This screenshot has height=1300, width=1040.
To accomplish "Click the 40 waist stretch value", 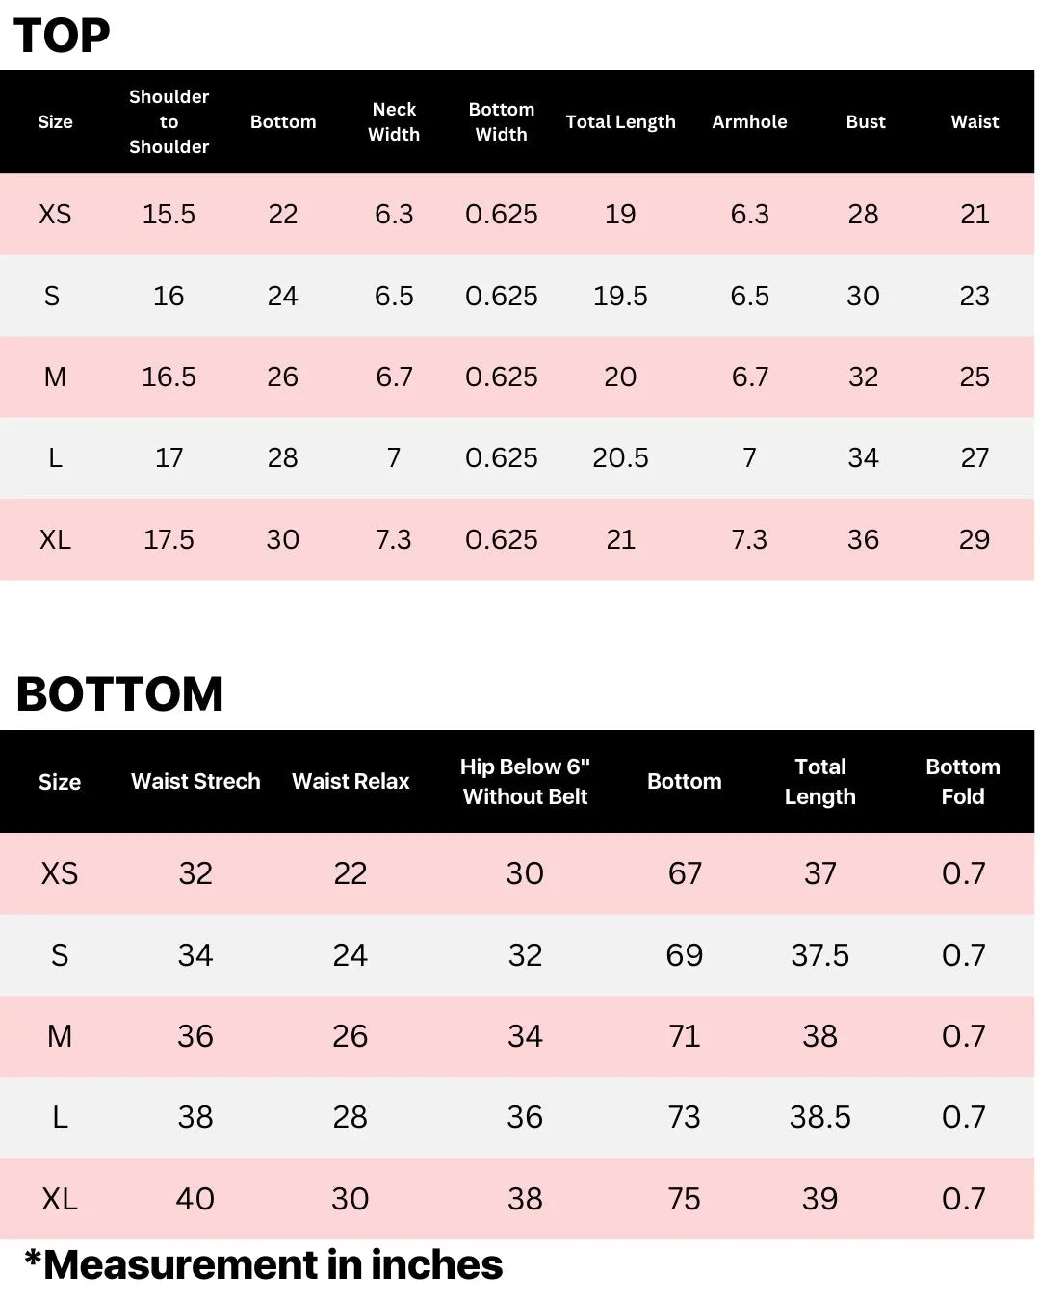I will click(x=195, y=1198).
